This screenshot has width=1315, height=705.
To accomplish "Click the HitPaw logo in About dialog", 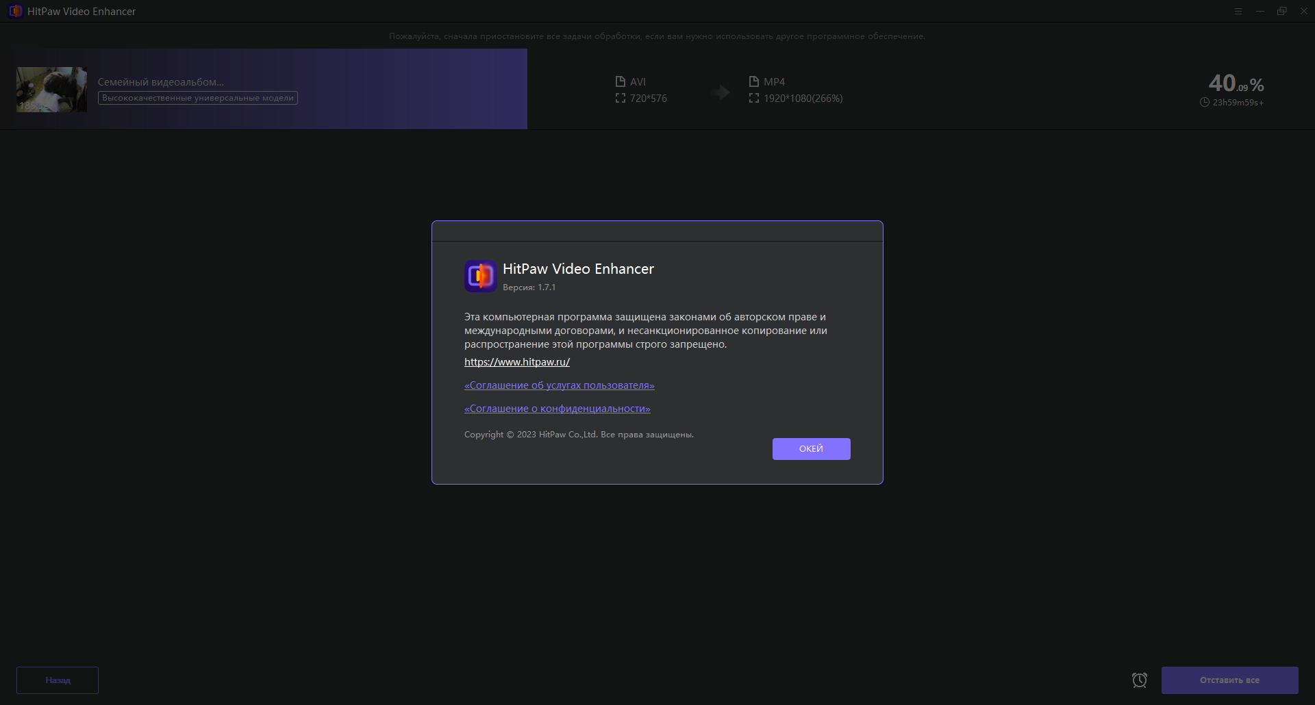I will [x=481, y=277].
